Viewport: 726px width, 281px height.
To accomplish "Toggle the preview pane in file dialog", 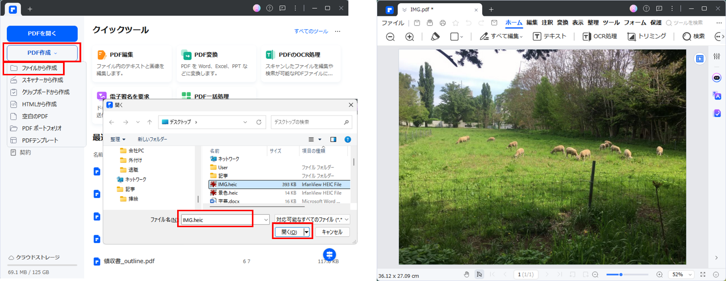I will click(333, 140).
